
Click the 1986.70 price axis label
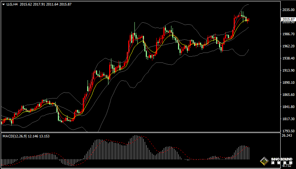click(x=288, y=34)
